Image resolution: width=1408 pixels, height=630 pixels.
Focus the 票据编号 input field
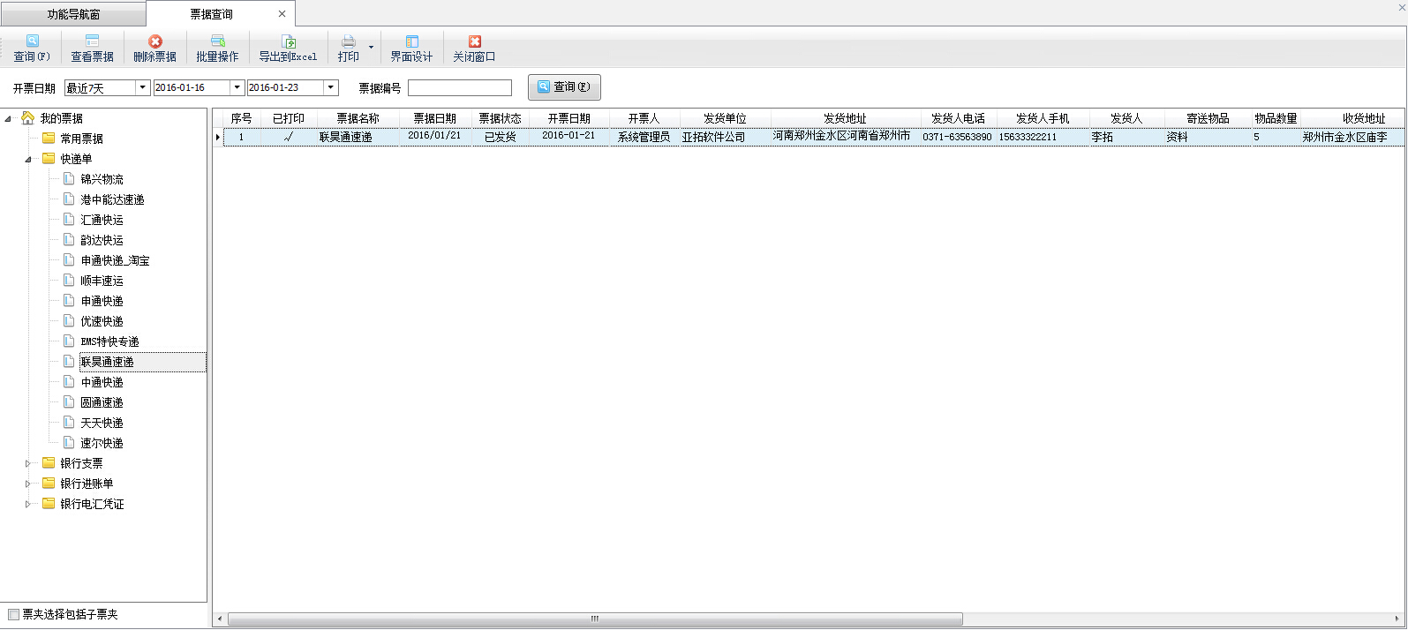coord(459,88)
